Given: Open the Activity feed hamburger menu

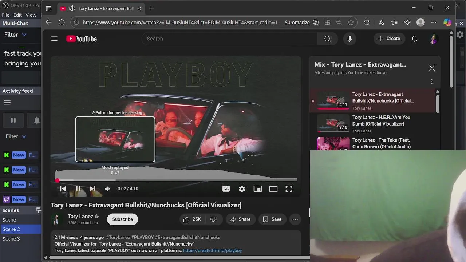Looking at the screenshot, I should (7, 102).
